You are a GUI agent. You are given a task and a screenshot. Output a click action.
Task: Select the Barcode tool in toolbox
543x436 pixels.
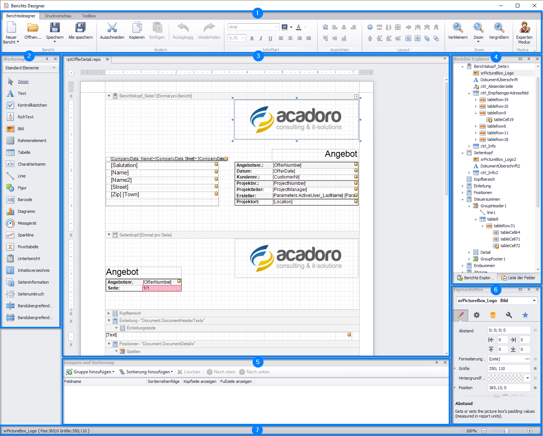click(25, 200)
